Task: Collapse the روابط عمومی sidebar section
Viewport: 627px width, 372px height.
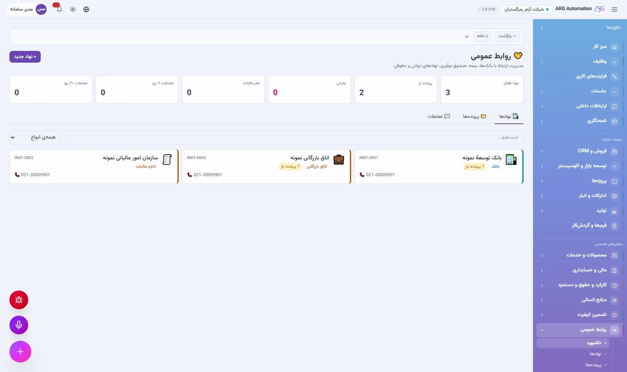Action: (542, 330)
